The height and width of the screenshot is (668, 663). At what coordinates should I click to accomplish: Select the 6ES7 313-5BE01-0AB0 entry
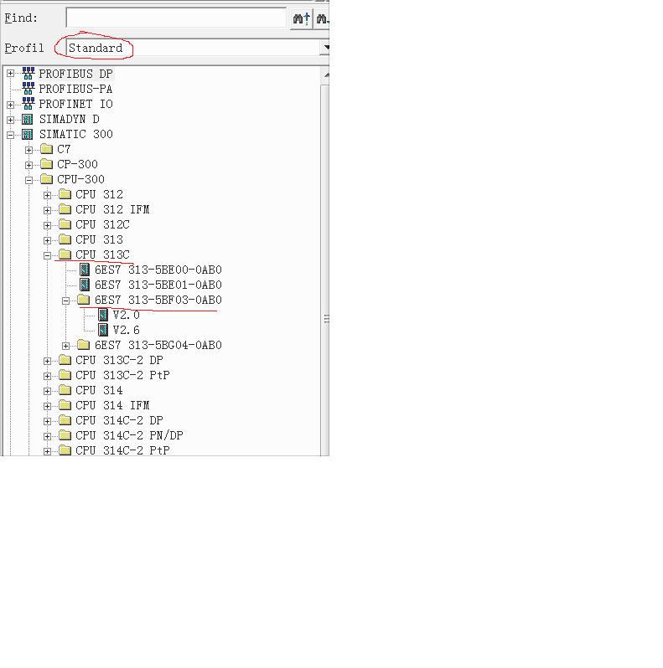point(158,285)
